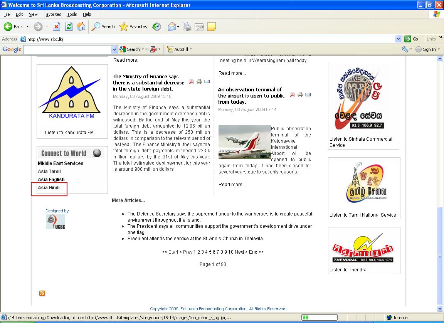Click the Google popup blocker icon
This screenshot has width=444, height=323.
(x=153, y=49)
